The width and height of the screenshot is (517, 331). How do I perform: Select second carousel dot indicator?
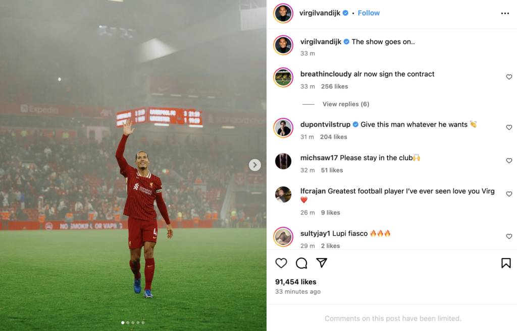128,322
